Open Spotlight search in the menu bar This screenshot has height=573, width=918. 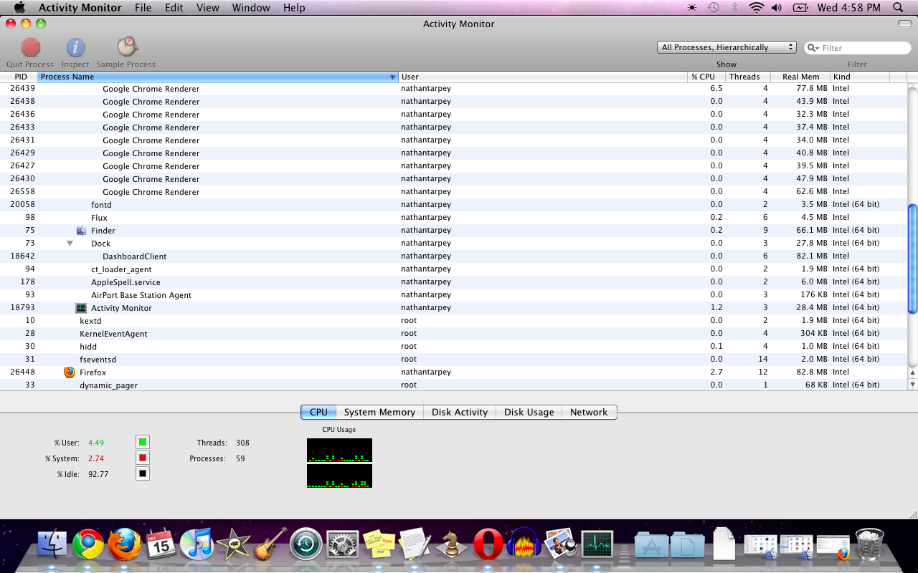click(x=899, y=8)
